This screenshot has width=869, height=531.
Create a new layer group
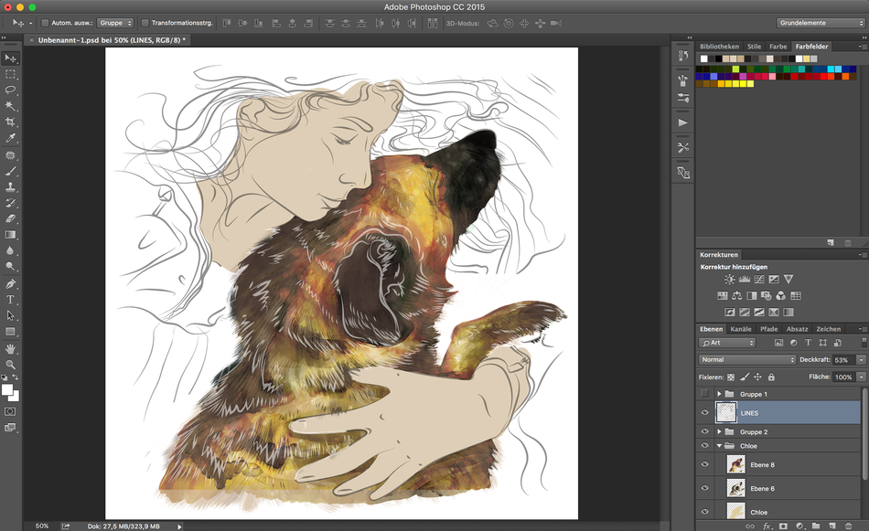pos(816,526)
